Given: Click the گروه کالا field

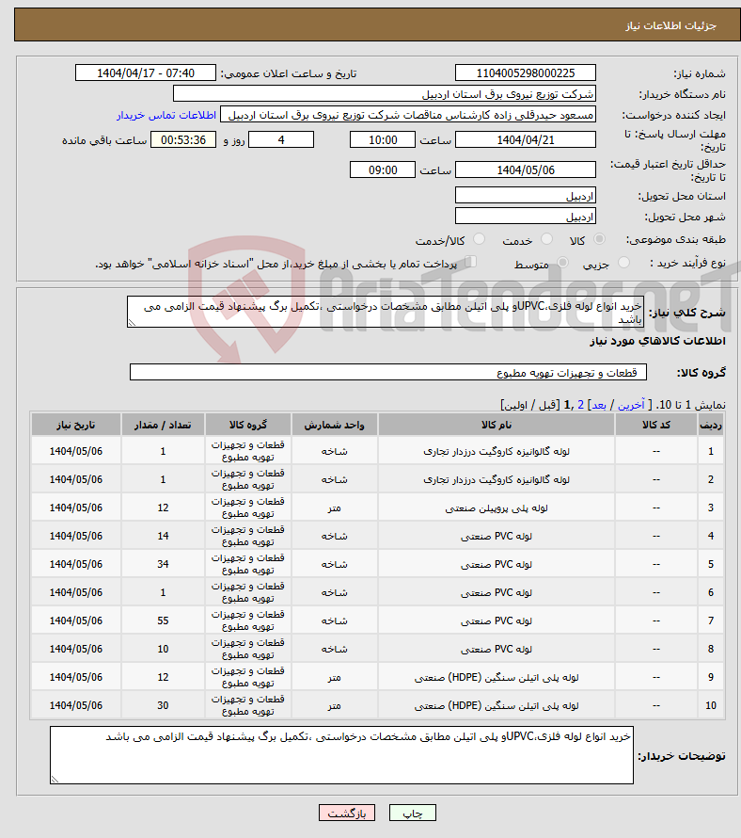Looking at the screenshot, I should pos(388,373).
